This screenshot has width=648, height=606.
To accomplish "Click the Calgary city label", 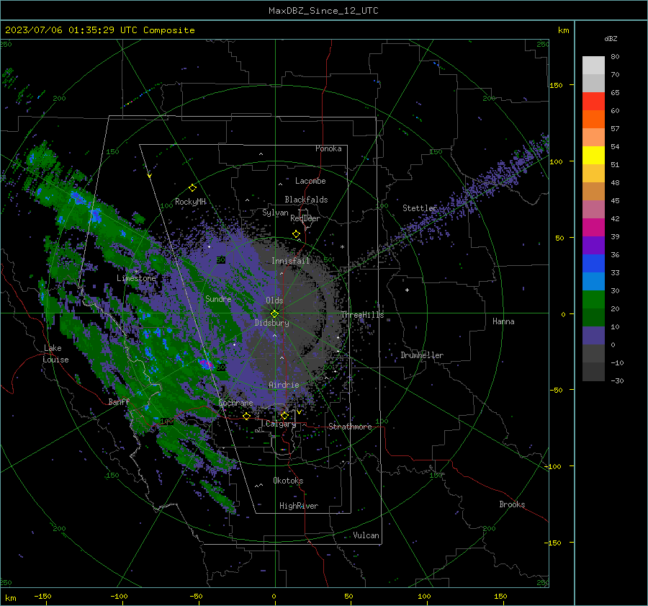I will coord(281,424).
